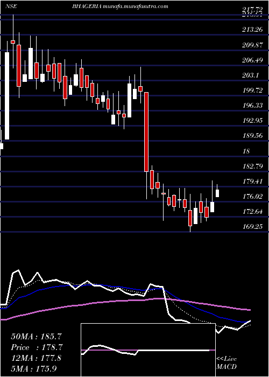Click the last white candle on the right
Viewport: 269px width, 377px height.
click(x=217, y=193)
